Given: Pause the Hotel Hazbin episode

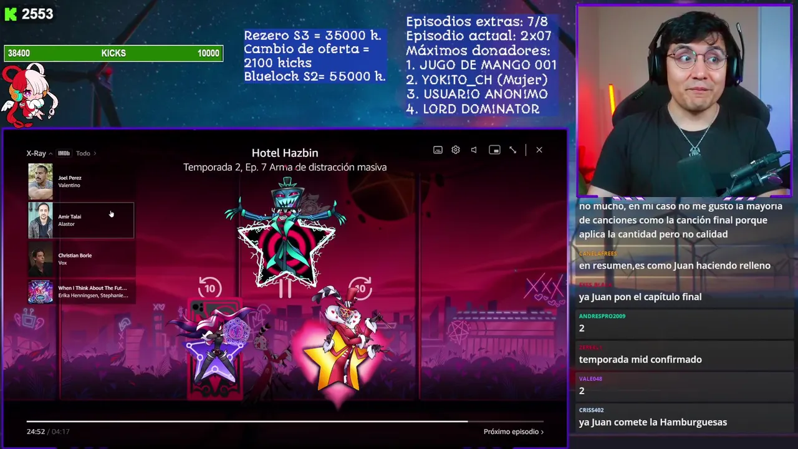Looking at the screenshot, I should 285,289.
